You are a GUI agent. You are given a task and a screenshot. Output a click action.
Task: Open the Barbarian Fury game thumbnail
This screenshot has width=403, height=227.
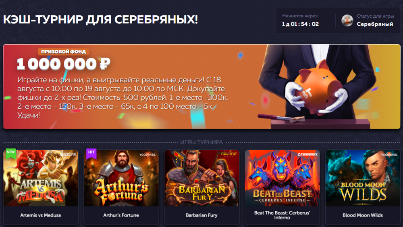202,178
